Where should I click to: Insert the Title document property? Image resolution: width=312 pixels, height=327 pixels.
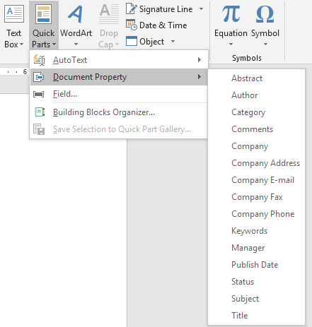pyautogui.click(x=240, y=316)
